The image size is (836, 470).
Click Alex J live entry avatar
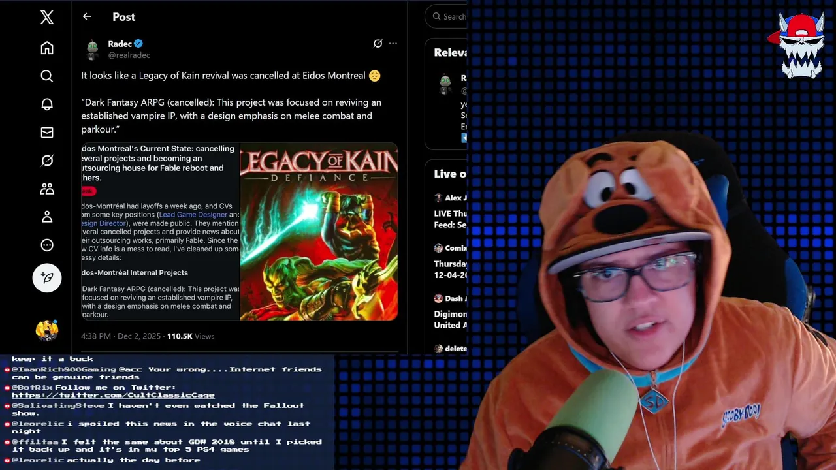point(439,198)
